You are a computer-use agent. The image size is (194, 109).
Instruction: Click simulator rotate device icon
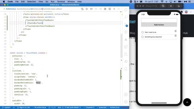(179, 6)
